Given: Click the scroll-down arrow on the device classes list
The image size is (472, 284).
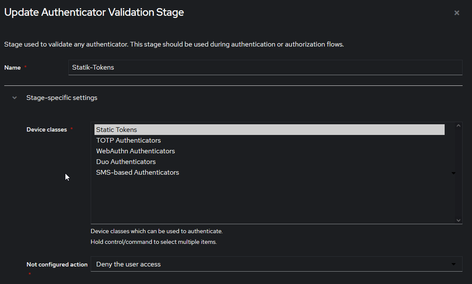Looking at the screenshot, I should click(458, 220).
